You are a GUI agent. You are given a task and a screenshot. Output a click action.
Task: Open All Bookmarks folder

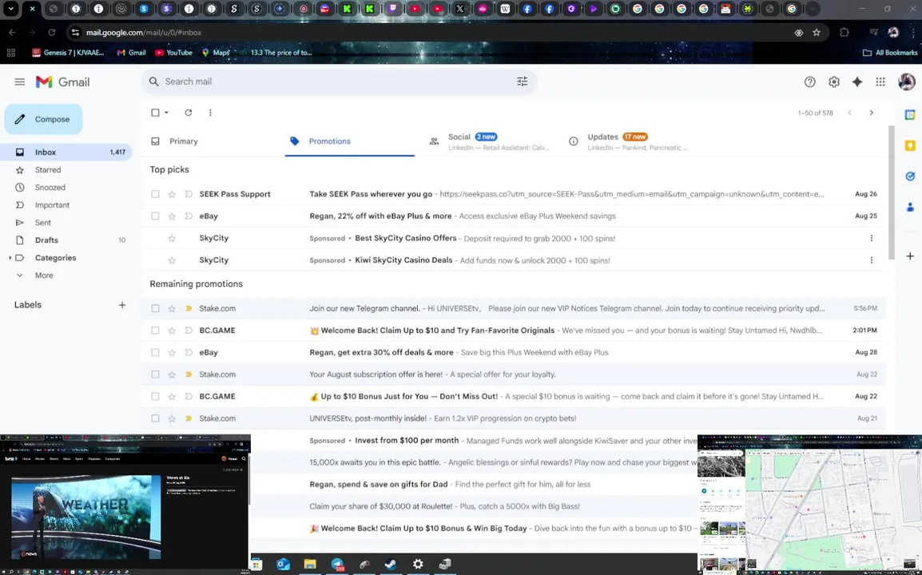[890, 53]
